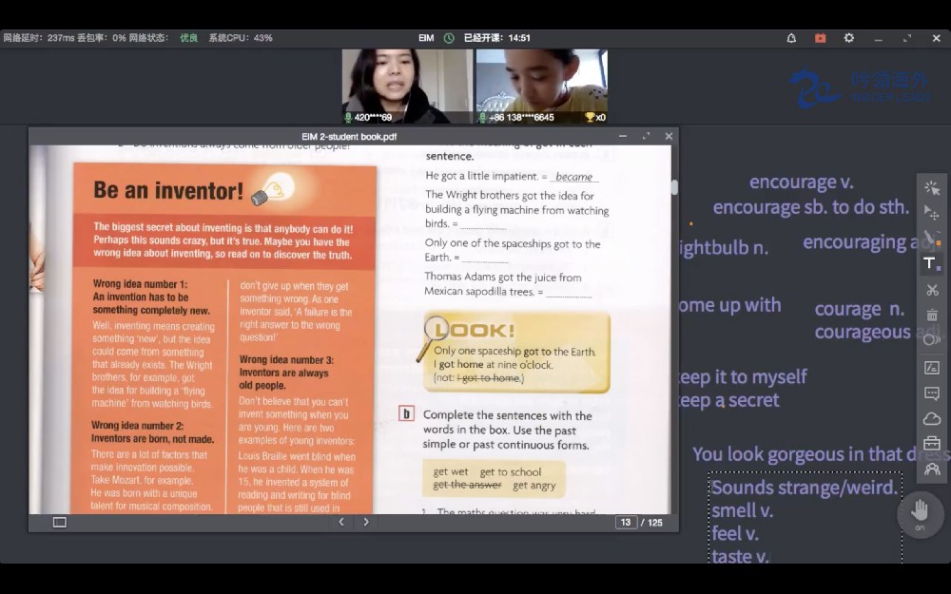Viewport: 951px width, 594px height.
Task: Activate the Text tool
Action: pyautogui.click(x=931, y=263)
